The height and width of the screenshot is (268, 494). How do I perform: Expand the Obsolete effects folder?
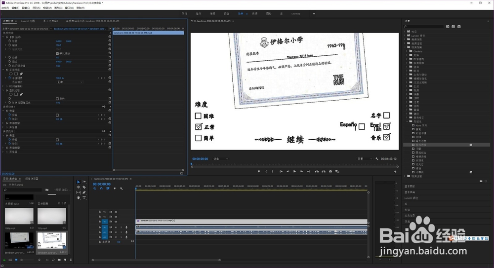(407, 51)
